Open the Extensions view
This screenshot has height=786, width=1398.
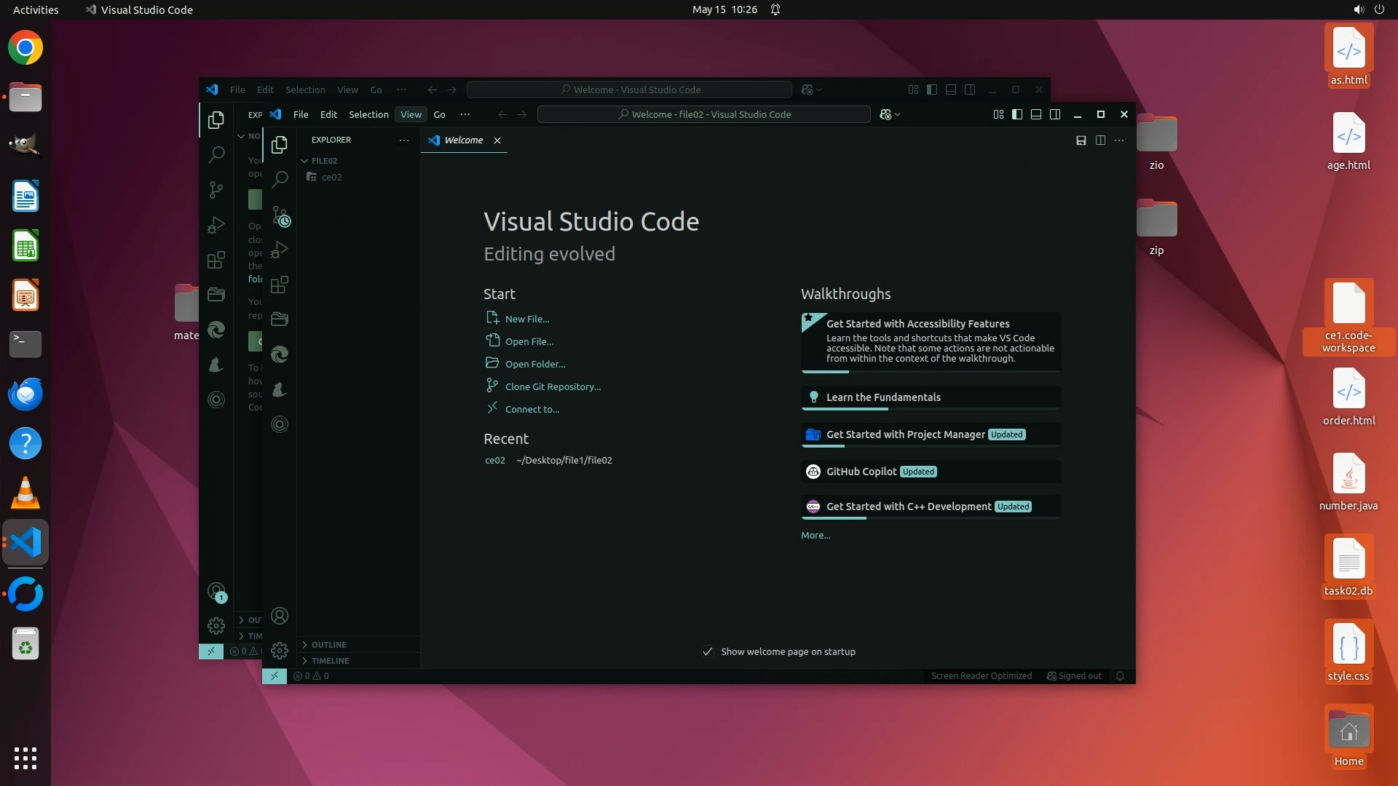click(x=280, y=285)
